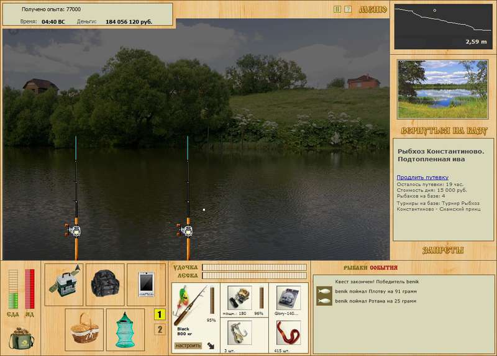
Task: Click 'Рыбаков на базе: 4' line
Action: coord(421,196)
